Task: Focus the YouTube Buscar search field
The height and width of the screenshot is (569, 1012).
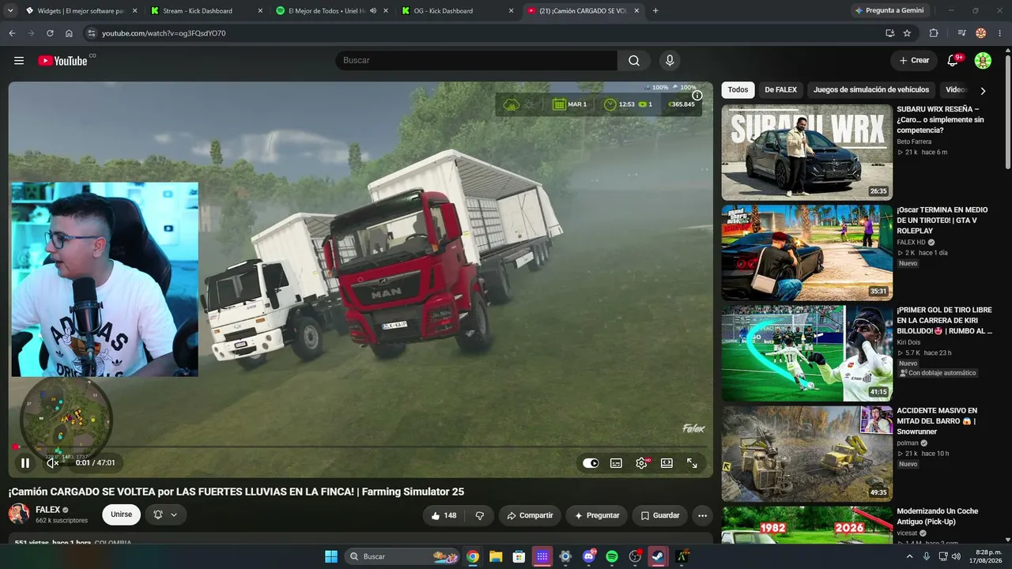Action: pyautogui.click(x=476, y=61)
